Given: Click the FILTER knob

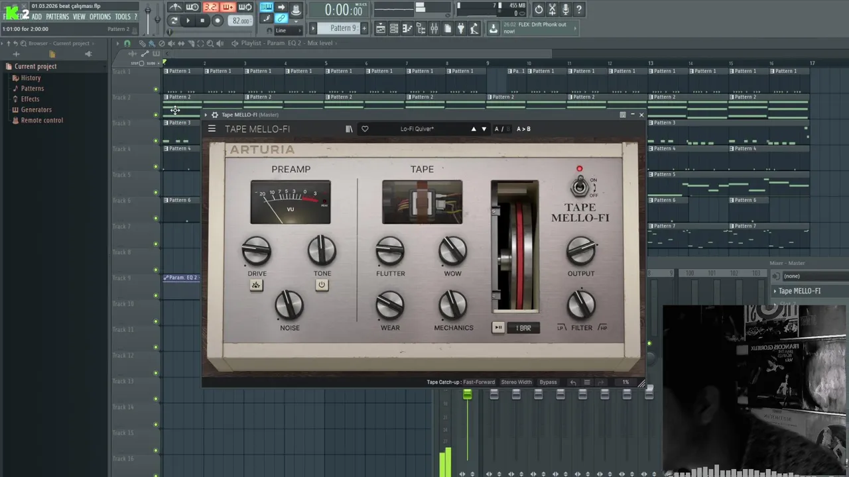Looking at the screenshot, I should (x=581, y=305).
